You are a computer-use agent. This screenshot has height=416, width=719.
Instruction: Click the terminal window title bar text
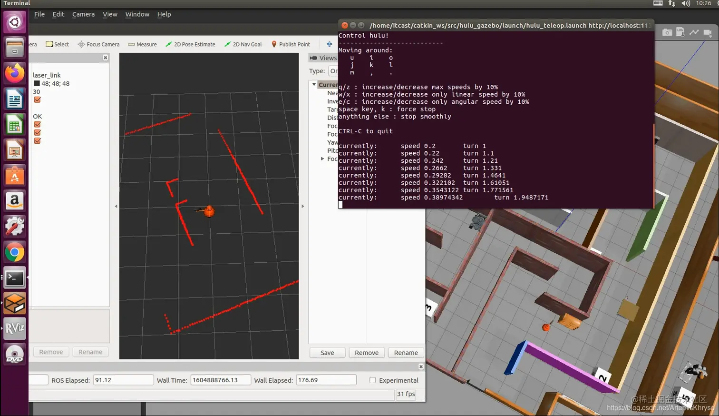point(509,25)
